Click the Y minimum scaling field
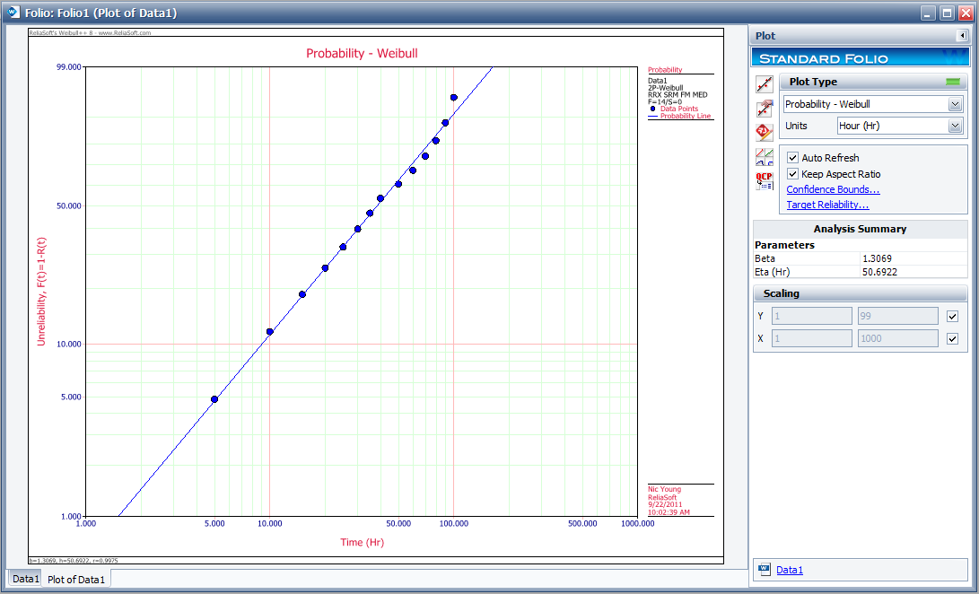The height and width of the screenshot is (594, 979). [x=812, y=316]
